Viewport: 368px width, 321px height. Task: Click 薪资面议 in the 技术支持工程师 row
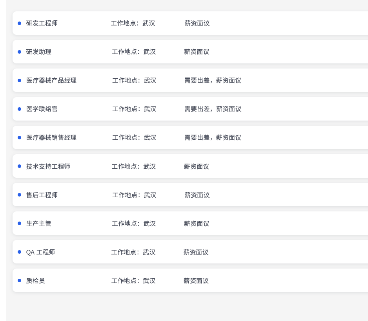click(197, 166)
